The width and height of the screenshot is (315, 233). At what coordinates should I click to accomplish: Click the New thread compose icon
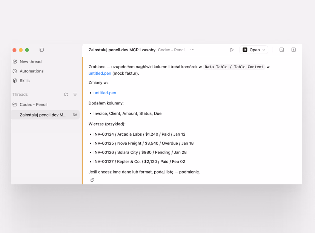[x=15, y=61]
